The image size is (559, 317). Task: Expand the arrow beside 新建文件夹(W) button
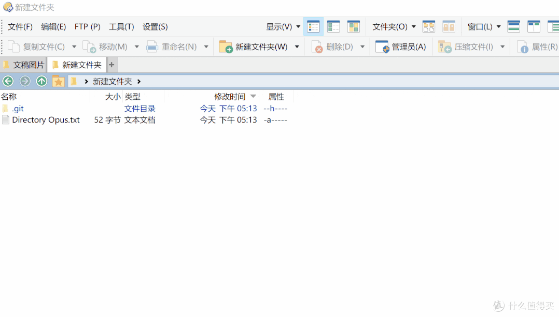(x=297, y=47)
